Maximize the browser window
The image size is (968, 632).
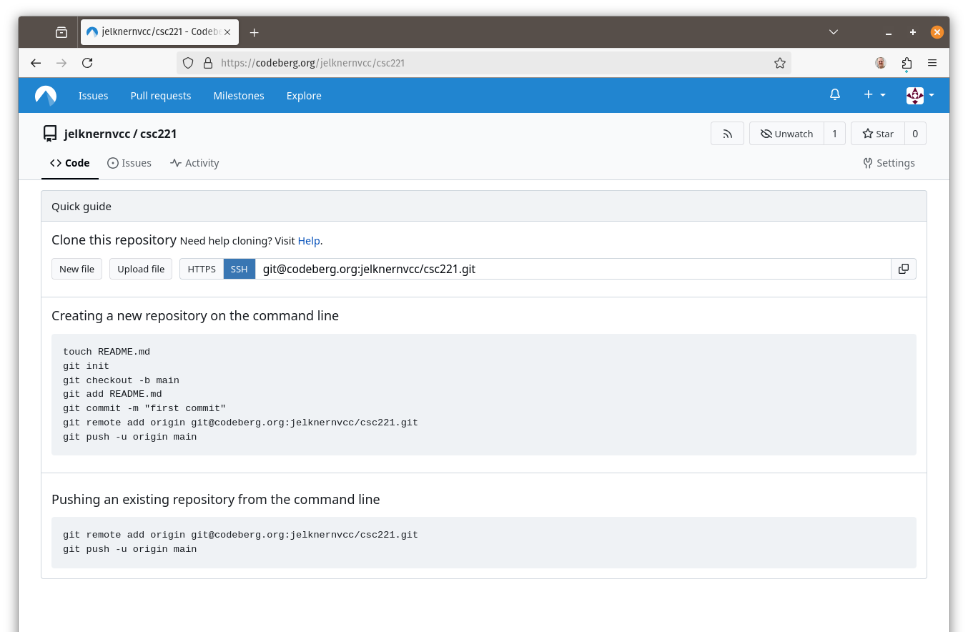913,33
